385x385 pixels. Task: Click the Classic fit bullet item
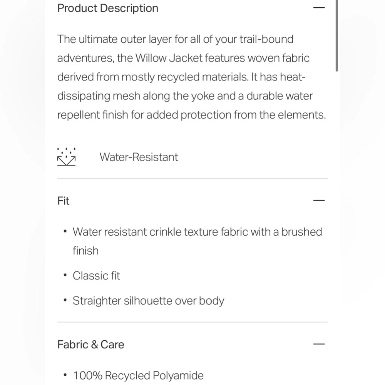pos(96,276)
